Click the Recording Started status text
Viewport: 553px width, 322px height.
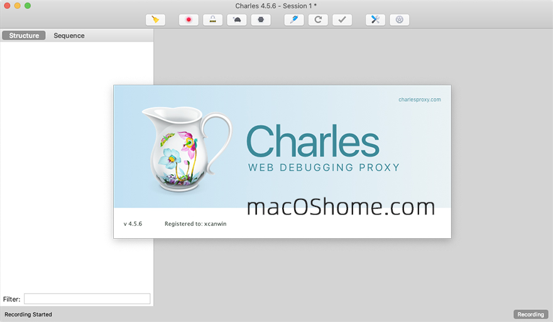(x=28, y=314)
